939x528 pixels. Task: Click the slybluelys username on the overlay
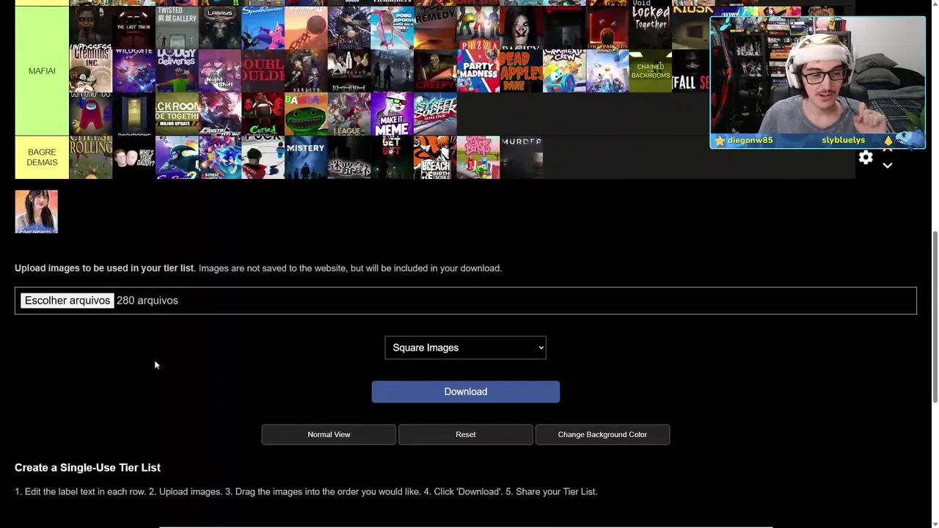[x=843, y=140]
